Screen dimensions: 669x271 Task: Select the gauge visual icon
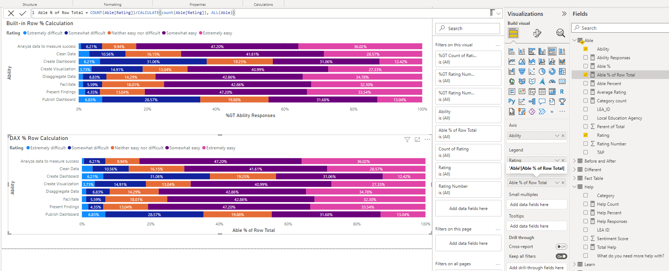[x=552, y=81]
